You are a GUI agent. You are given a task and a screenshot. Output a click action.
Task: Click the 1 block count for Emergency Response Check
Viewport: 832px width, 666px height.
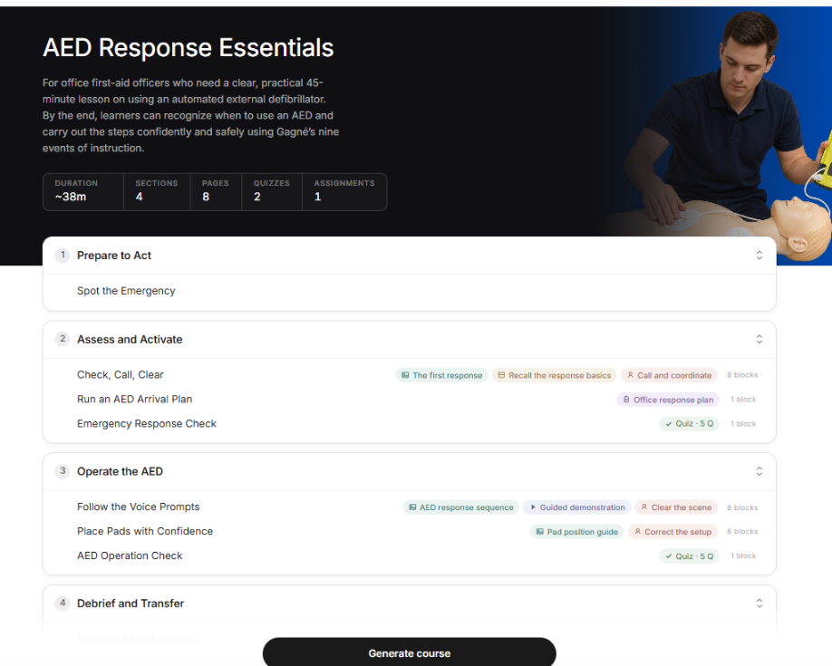(743, 423)
